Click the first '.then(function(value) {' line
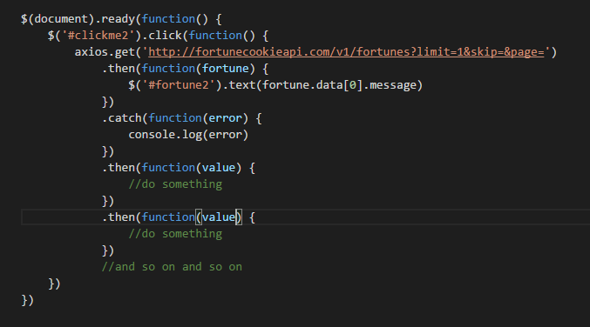This screenshot has width=590, height=327. (179, 168)
